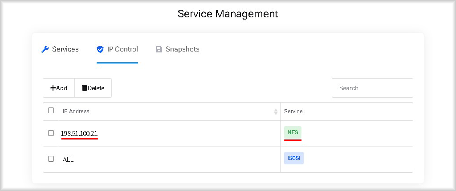The height and width of the screenshot is (191, 456).
Task: Focus the Search input field
Action: pos(373,88)
